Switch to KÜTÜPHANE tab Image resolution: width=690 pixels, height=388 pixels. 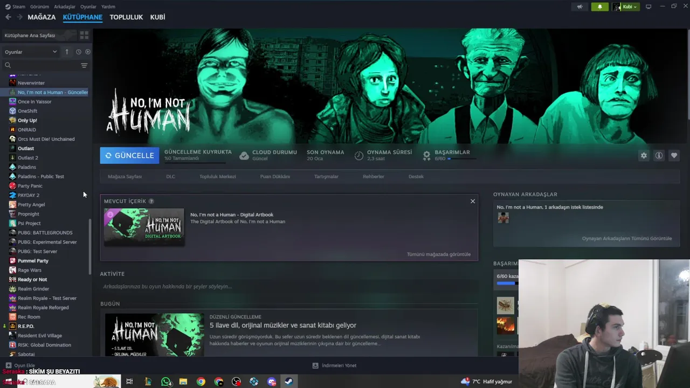(82, 17)
